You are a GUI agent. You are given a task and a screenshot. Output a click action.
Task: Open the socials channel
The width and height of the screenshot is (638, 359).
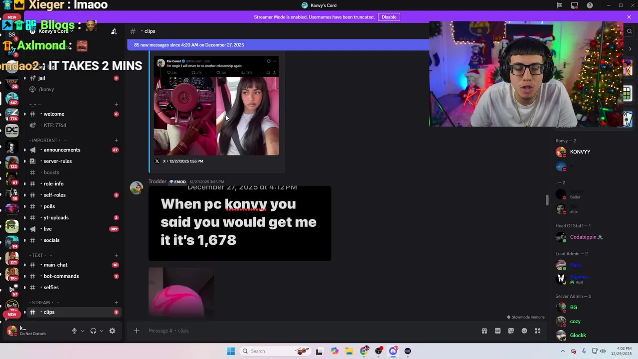[x=74, y=240]
